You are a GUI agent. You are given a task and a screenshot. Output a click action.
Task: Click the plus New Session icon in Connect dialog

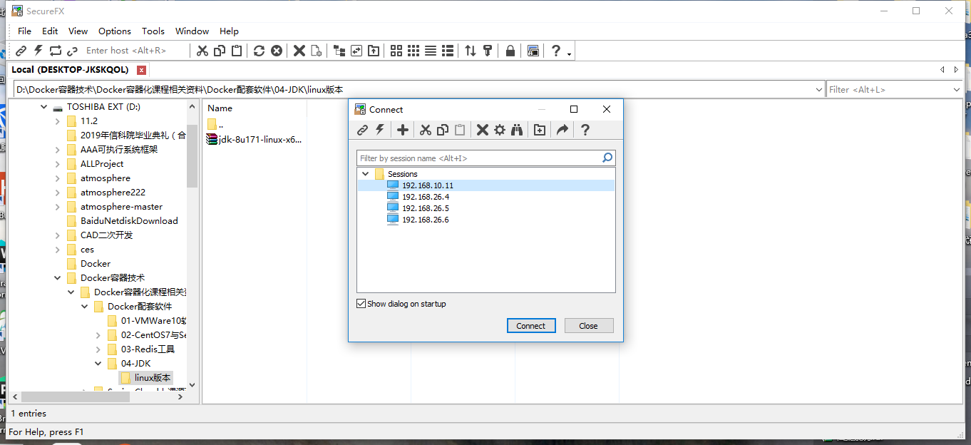(x=403, y=130)
